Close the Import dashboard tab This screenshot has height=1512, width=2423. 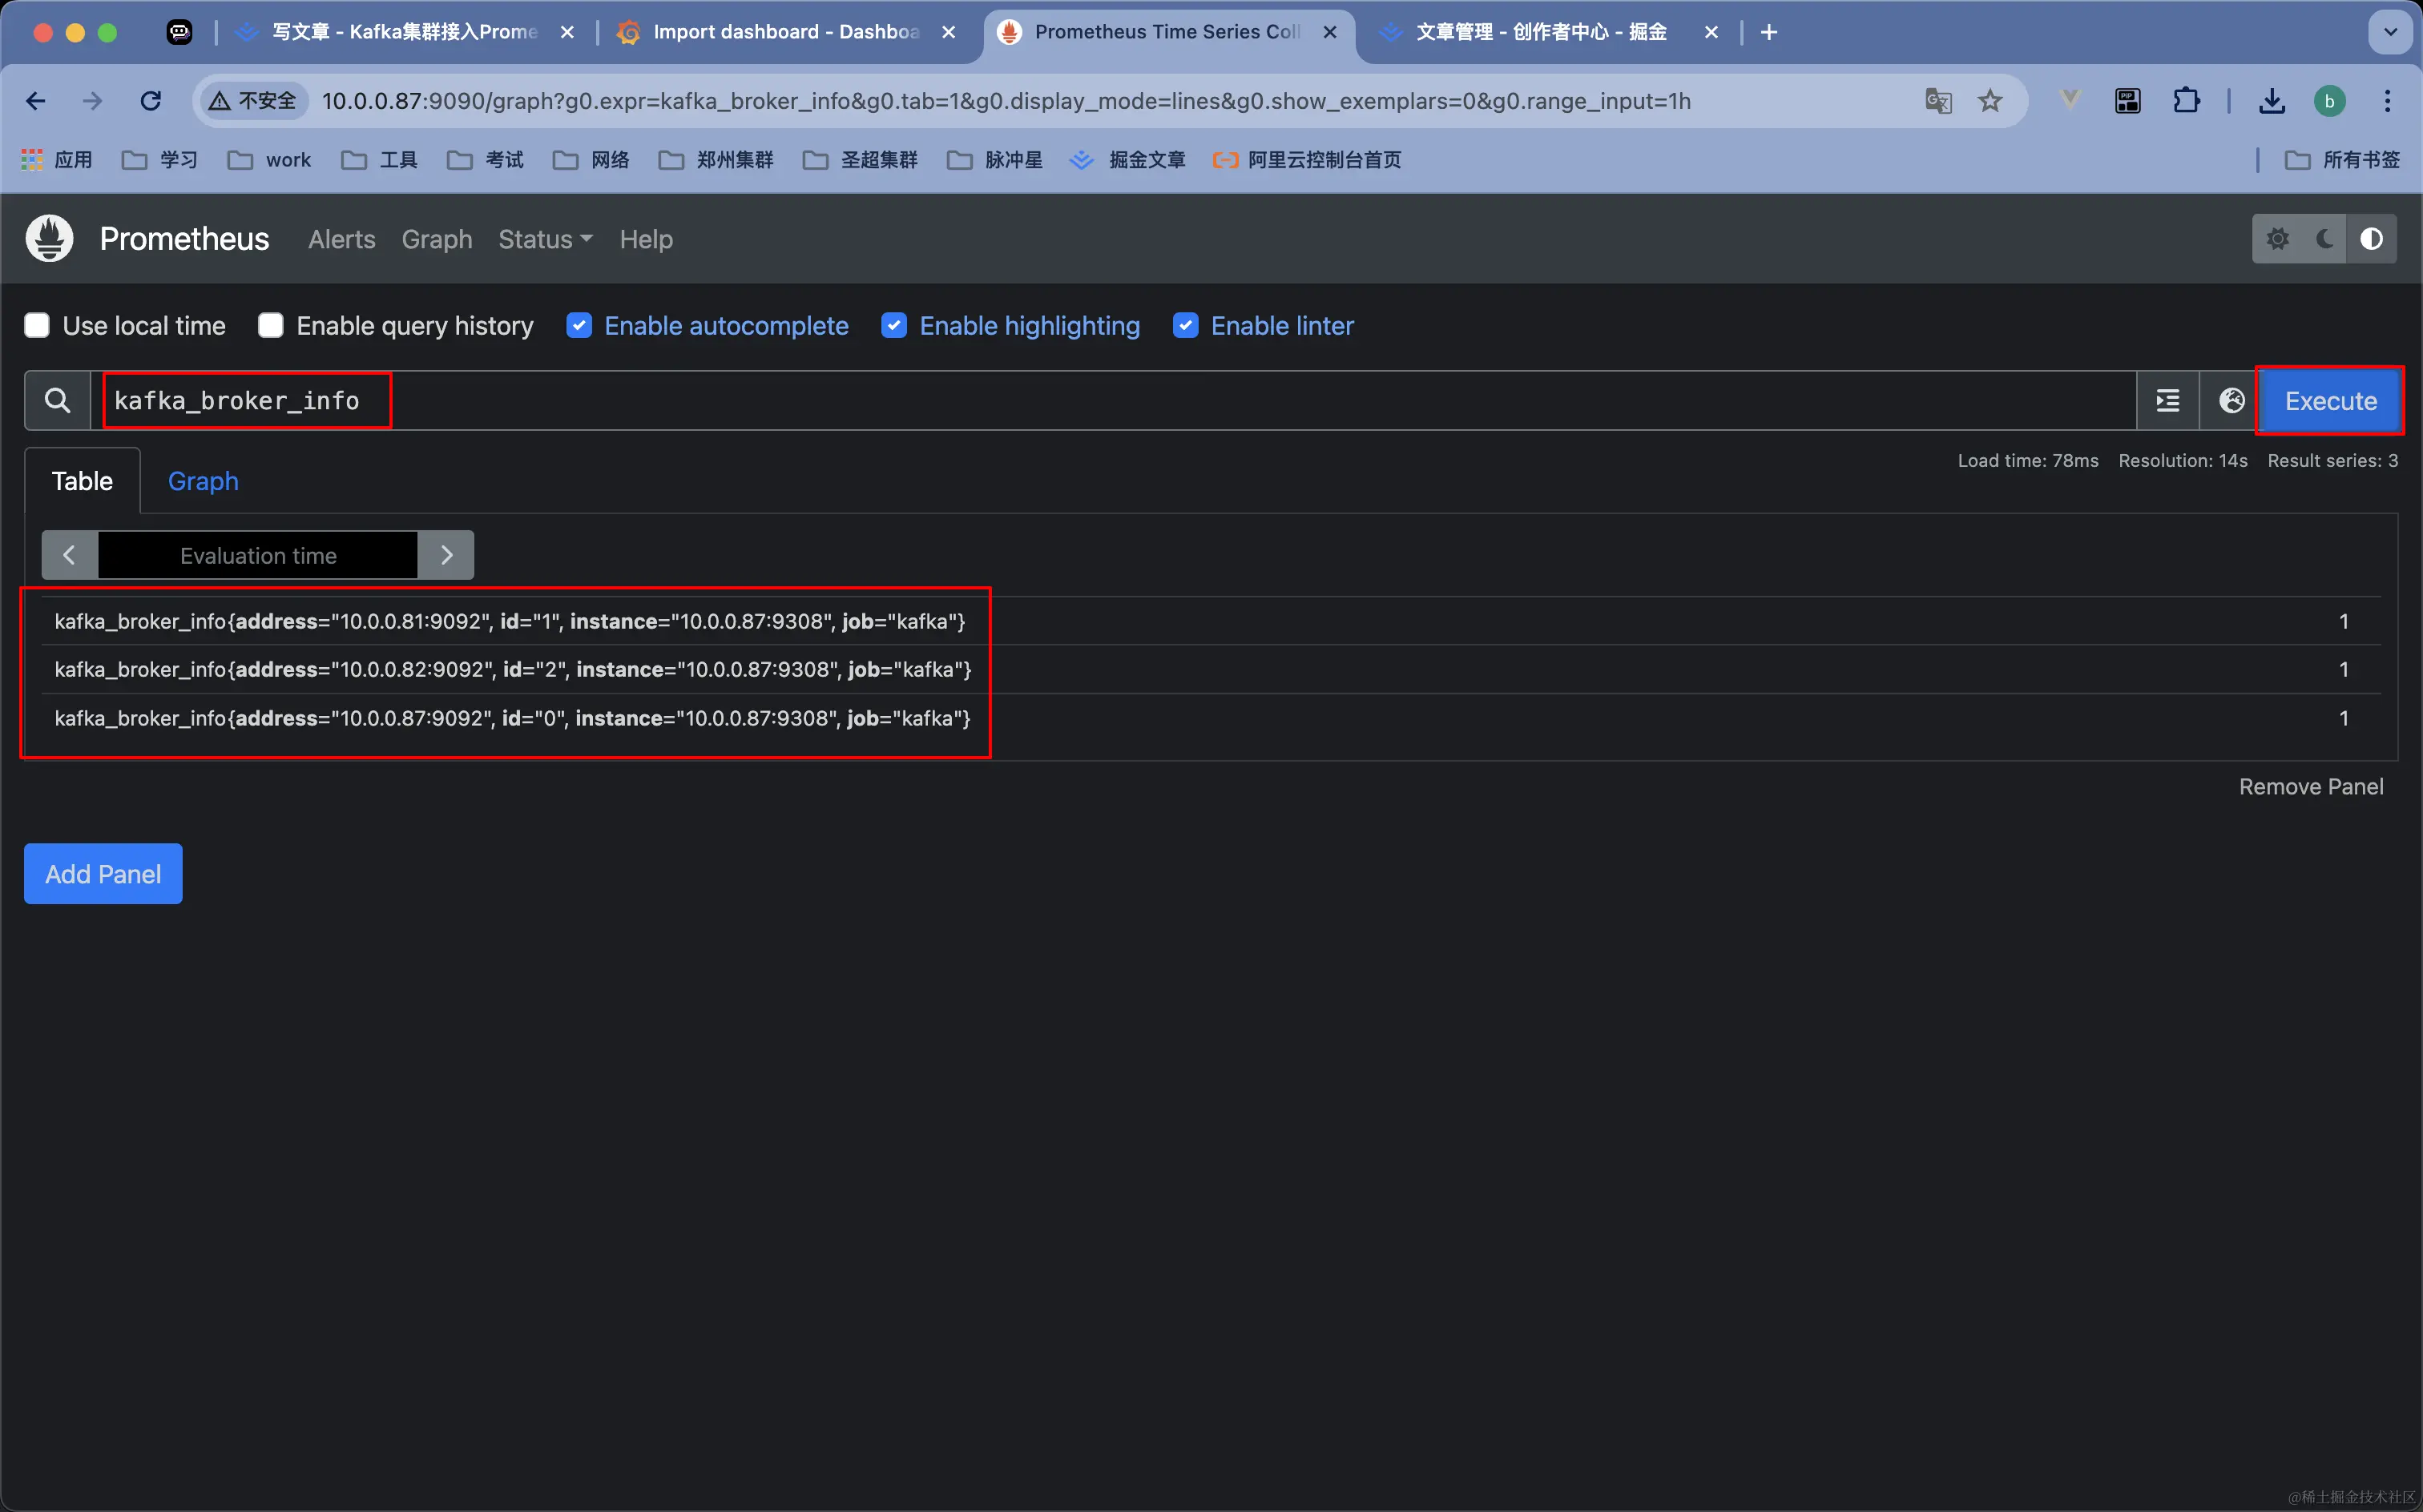coord(949,32)
